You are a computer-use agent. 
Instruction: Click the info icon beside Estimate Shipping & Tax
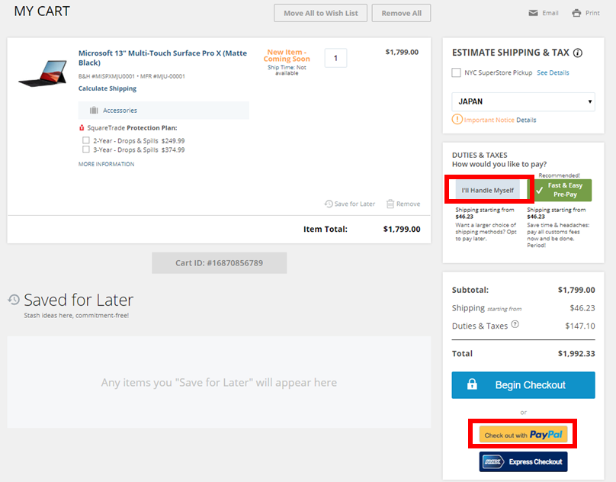(x=578, y=53)
